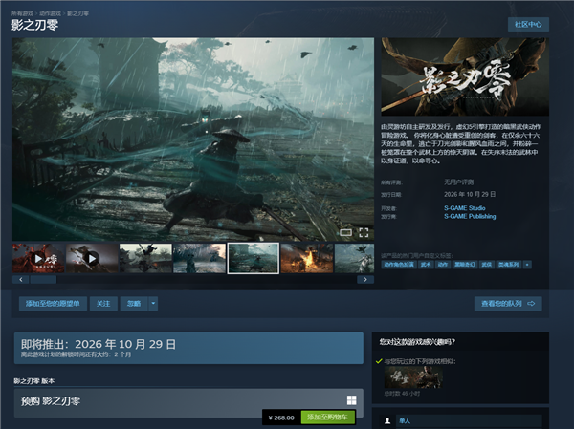
Task: Click the game description paragraph
Action: tap(460, 143)
